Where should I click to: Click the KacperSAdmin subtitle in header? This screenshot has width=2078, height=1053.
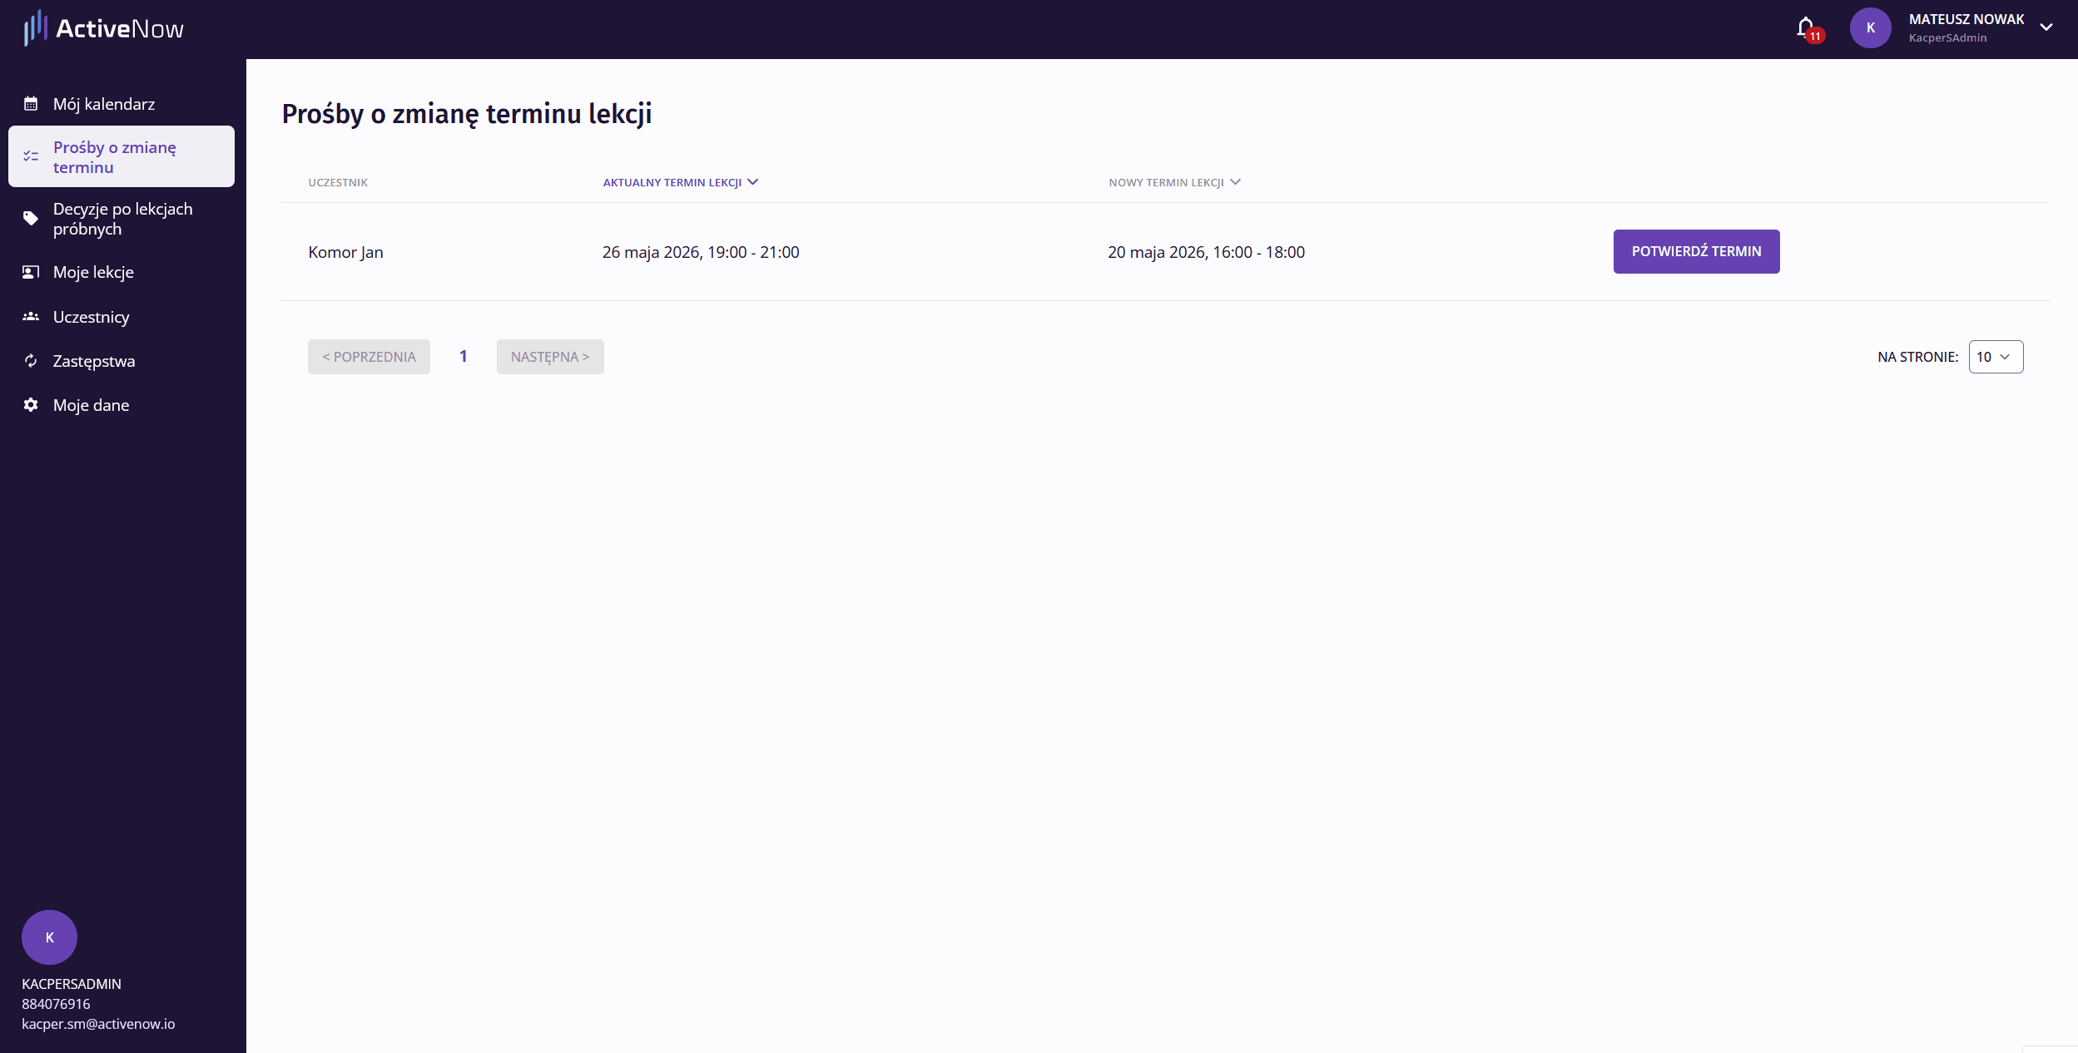tap(1947, 38)
